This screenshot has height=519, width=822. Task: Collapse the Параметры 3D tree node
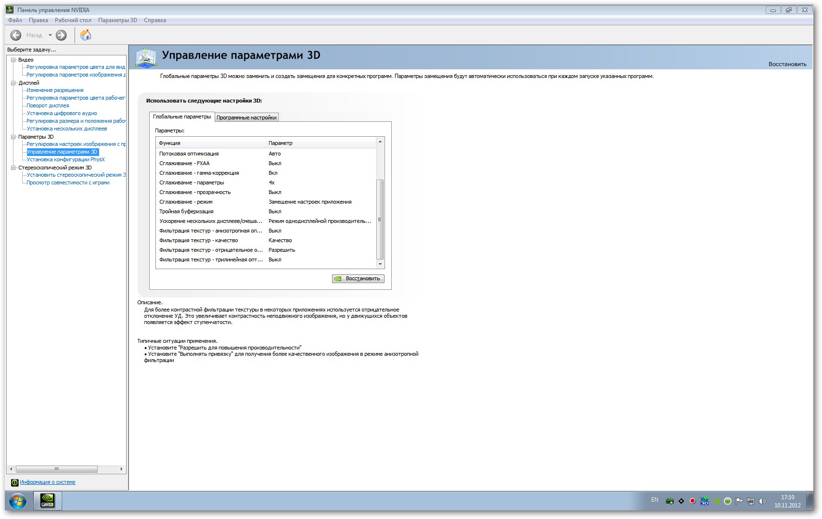(13, 137)
